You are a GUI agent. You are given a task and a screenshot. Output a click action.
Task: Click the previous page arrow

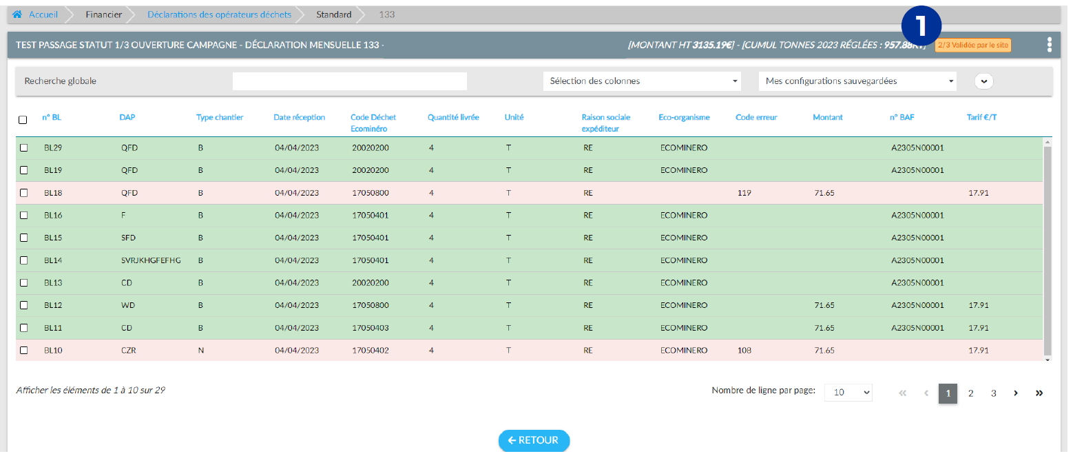pyautogui.click(x=926, y=393)
